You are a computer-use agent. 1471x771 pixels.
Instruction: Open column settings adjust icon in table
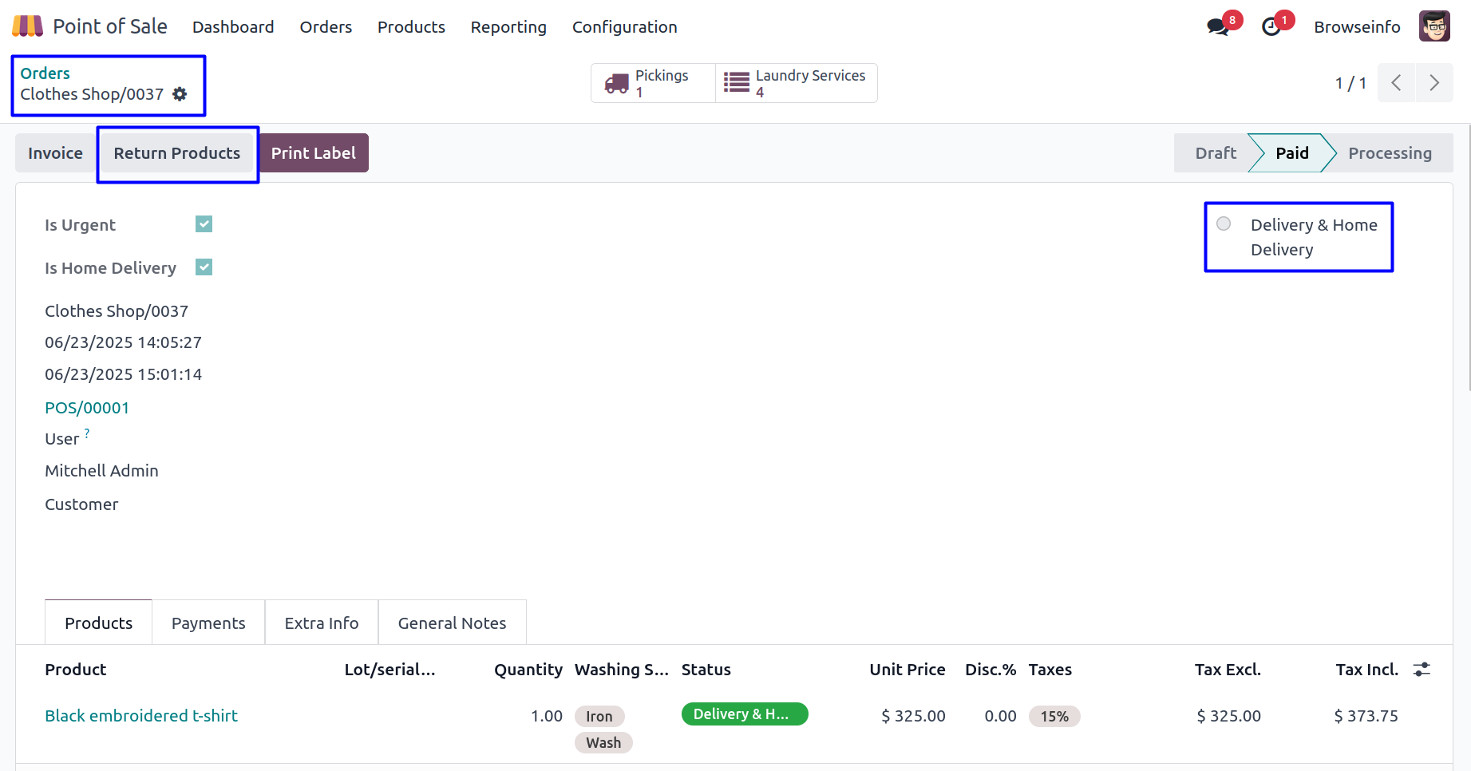pos(1422,670)
